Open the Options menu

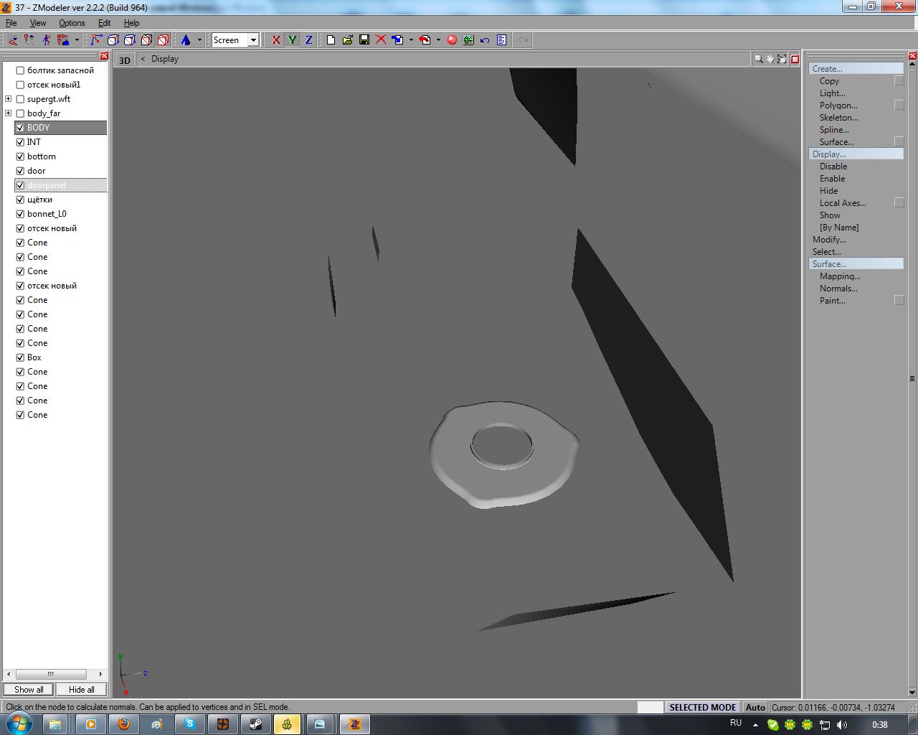[72, 23]
